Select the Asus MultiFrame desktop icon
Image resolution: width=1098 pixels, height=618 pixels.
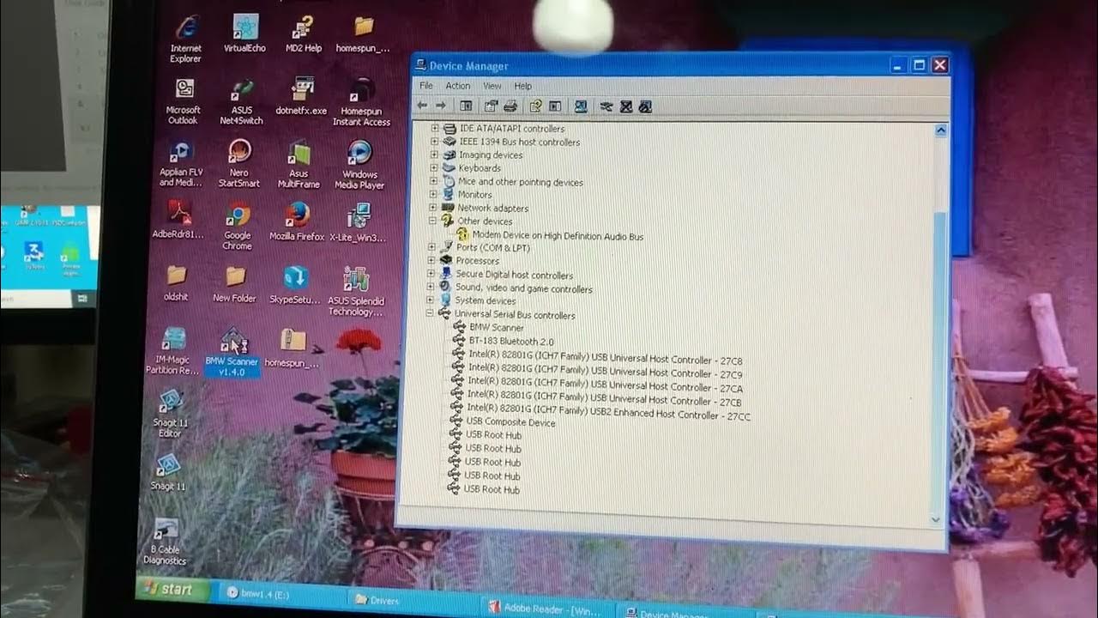pos(298,166)
